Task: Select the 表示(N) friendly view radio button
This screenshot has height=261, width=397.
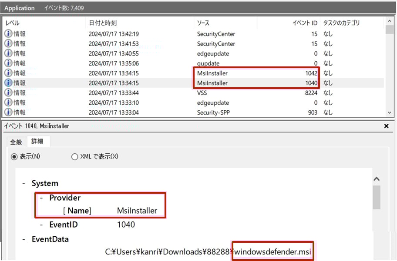Action: 14,157
